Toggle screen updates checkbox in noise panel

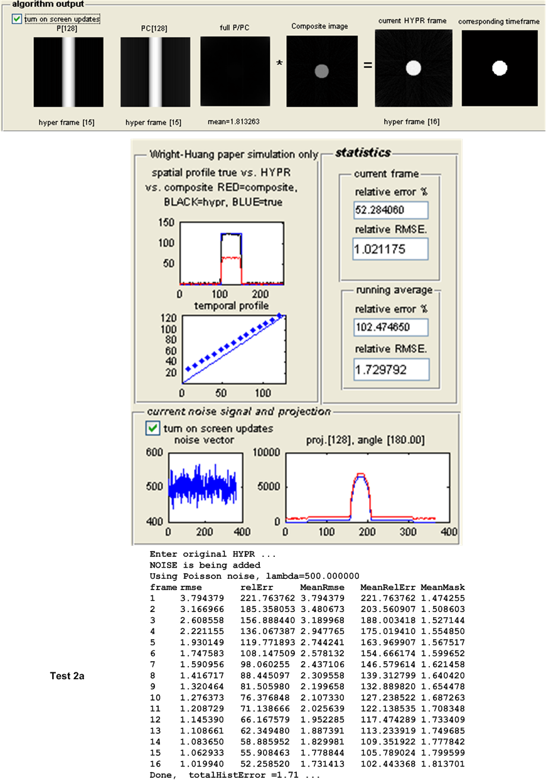click(x=153, y=428)
